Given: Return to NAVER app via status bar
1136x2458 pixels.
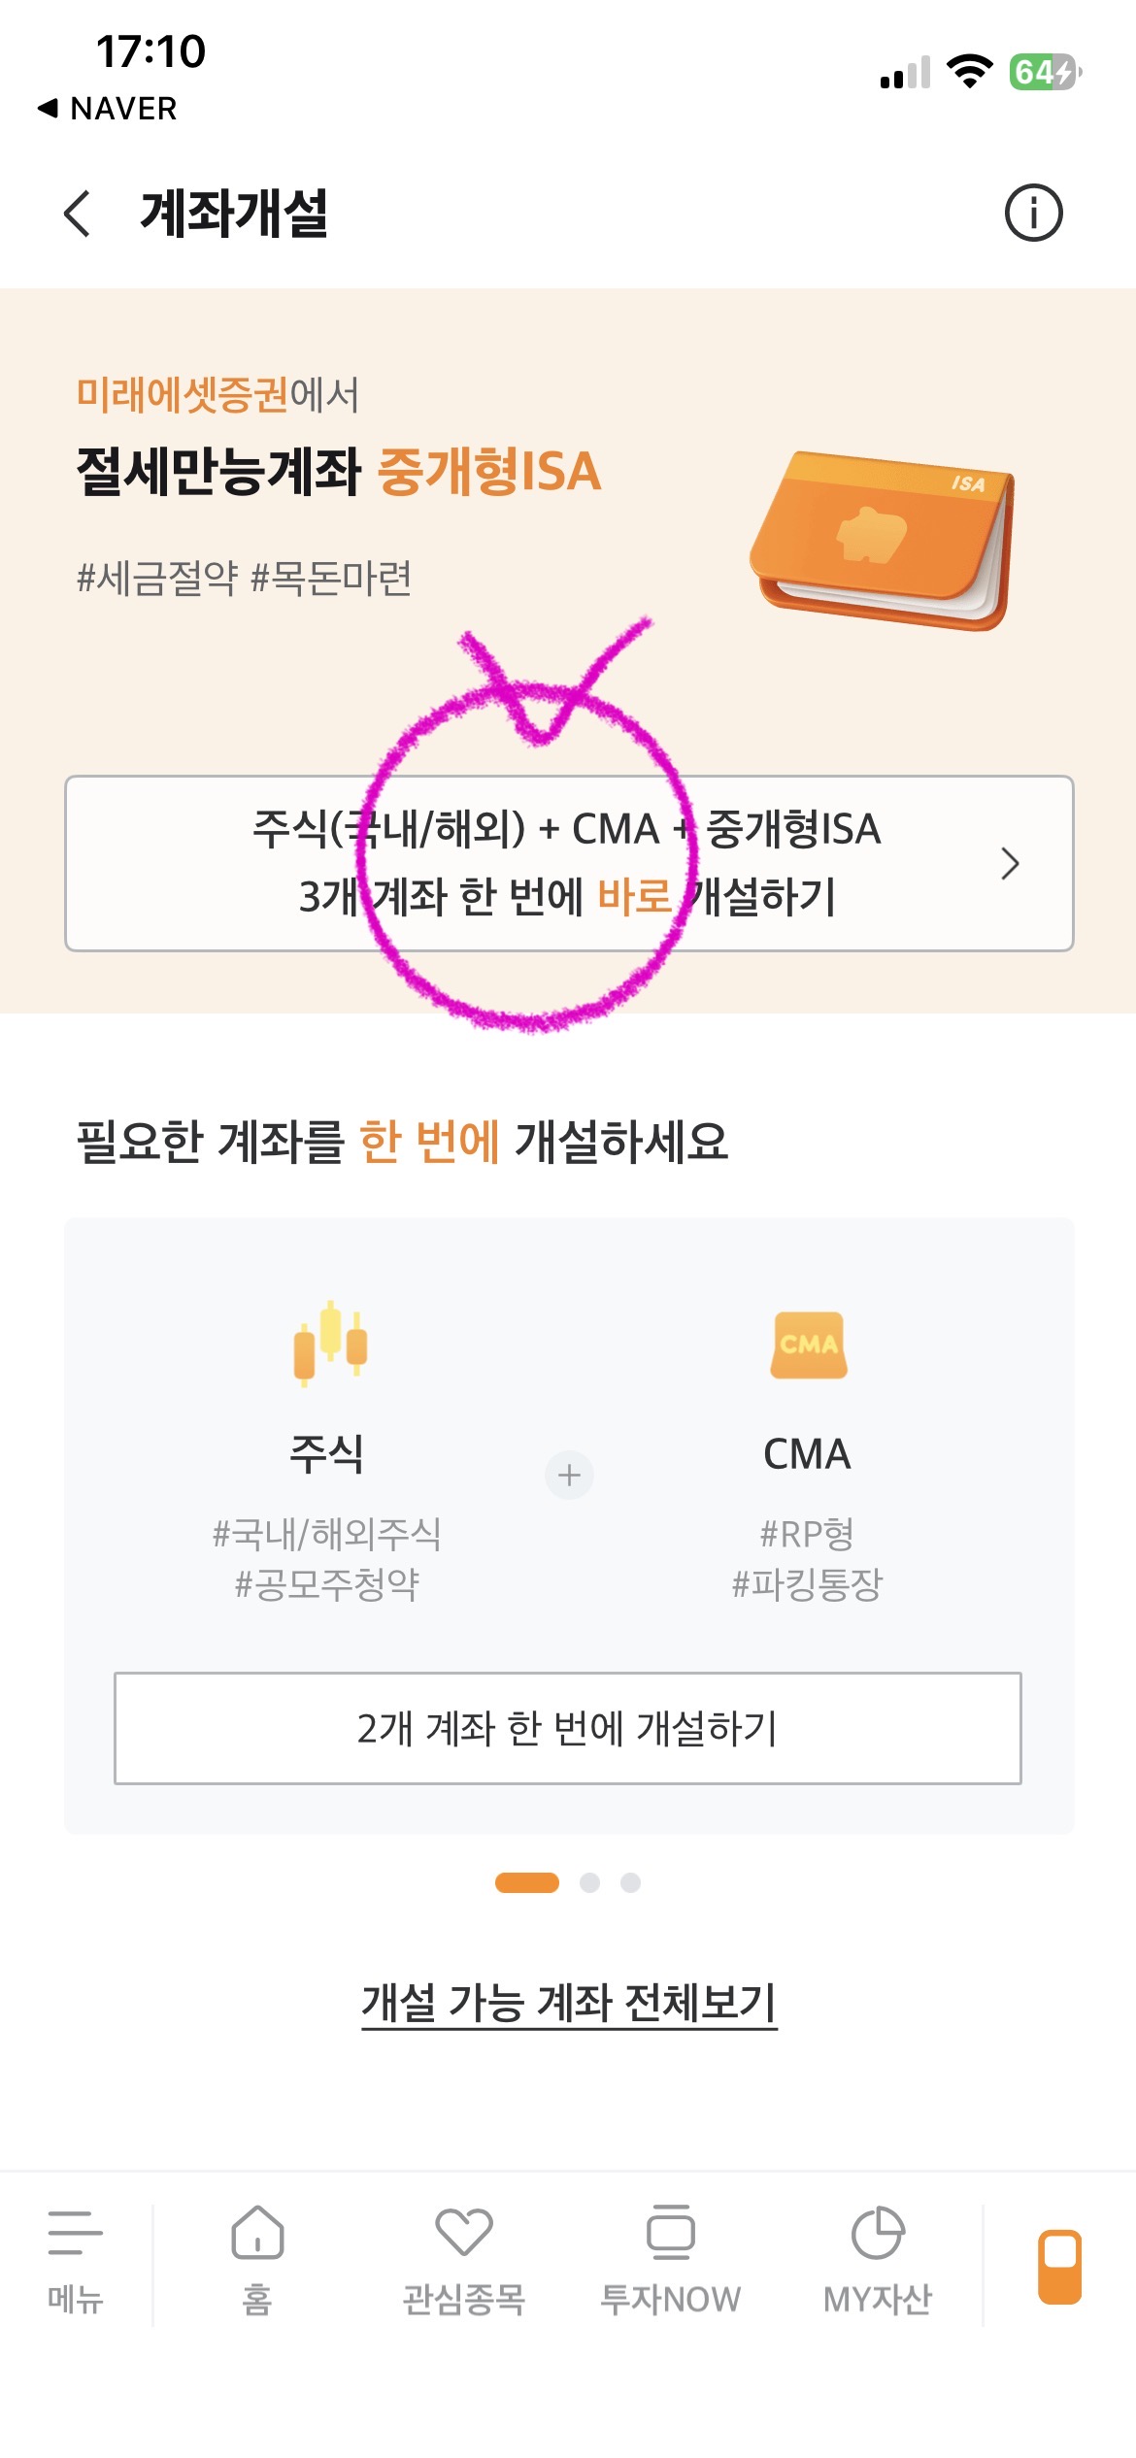Looking at the screenshot, I should (x=107, y=109).
